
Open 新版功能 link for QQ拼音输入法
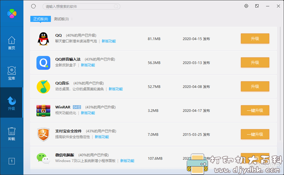click(88, 65)
